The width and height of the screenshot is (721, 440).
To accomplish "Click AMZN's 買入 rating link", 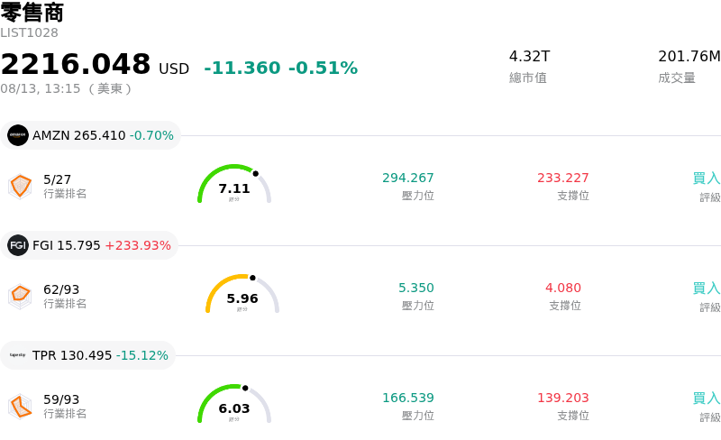I will click(x=707, y=179).
